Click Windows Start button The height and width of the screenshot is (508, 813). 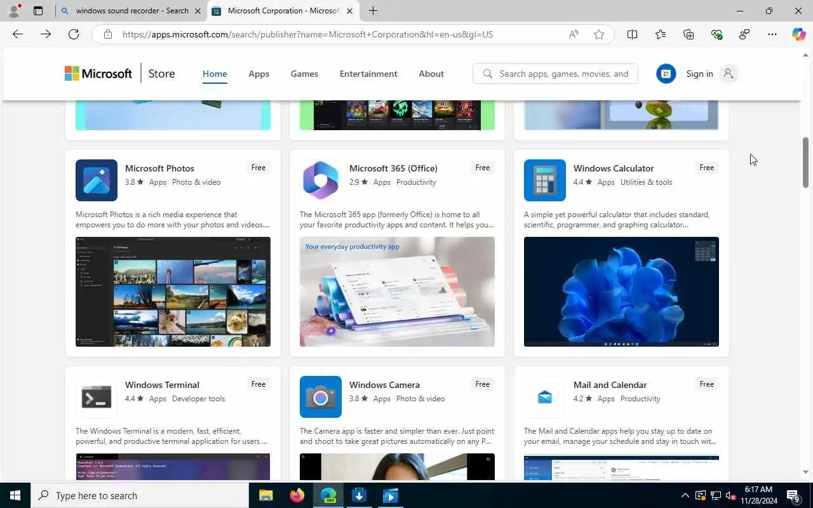tap(15, 495)
